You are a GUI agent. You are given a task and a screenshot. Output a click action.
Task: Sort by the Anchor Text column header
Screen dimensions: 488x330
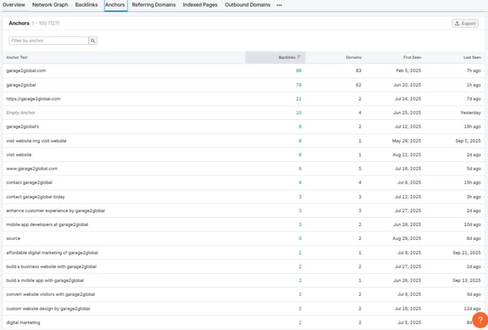click(x=17, y=57)
